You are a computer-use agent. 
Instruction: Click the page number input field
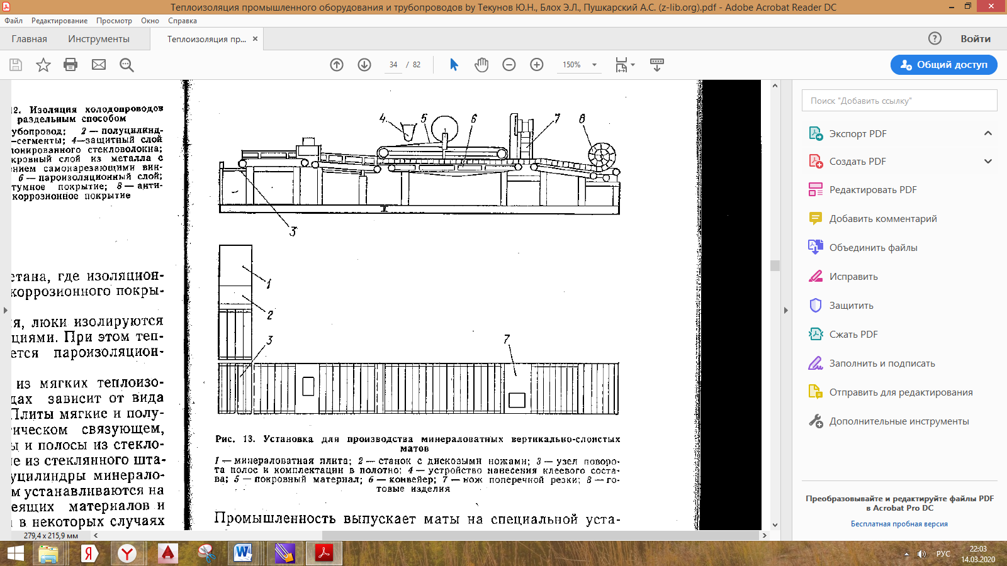[393, 65]
